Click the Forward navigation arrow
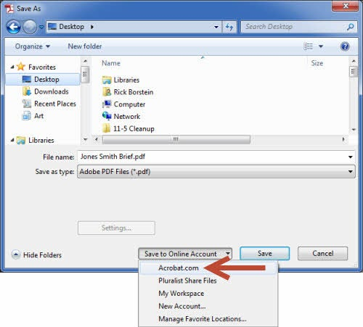 pos(30,27)
